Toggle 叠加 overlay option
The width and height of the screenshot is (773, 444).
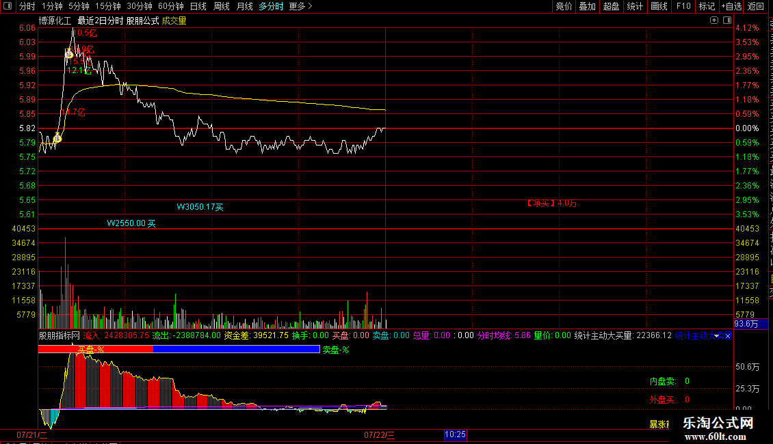(587, 6)
